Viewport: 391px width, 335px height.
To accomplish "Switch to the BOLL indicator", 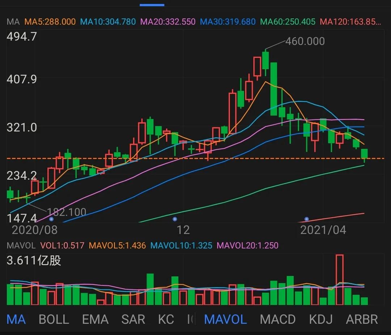I will click(x=54, y=319).
